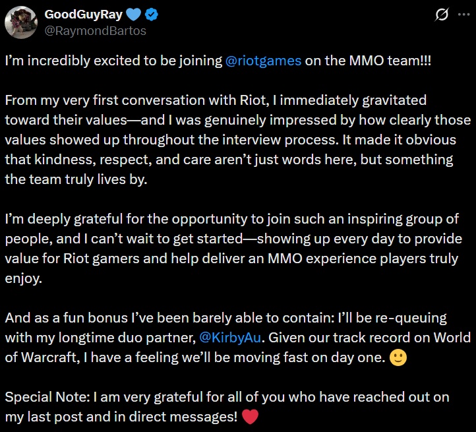Click GoodGuyRay's profile avatar picture

coord(20,22)
